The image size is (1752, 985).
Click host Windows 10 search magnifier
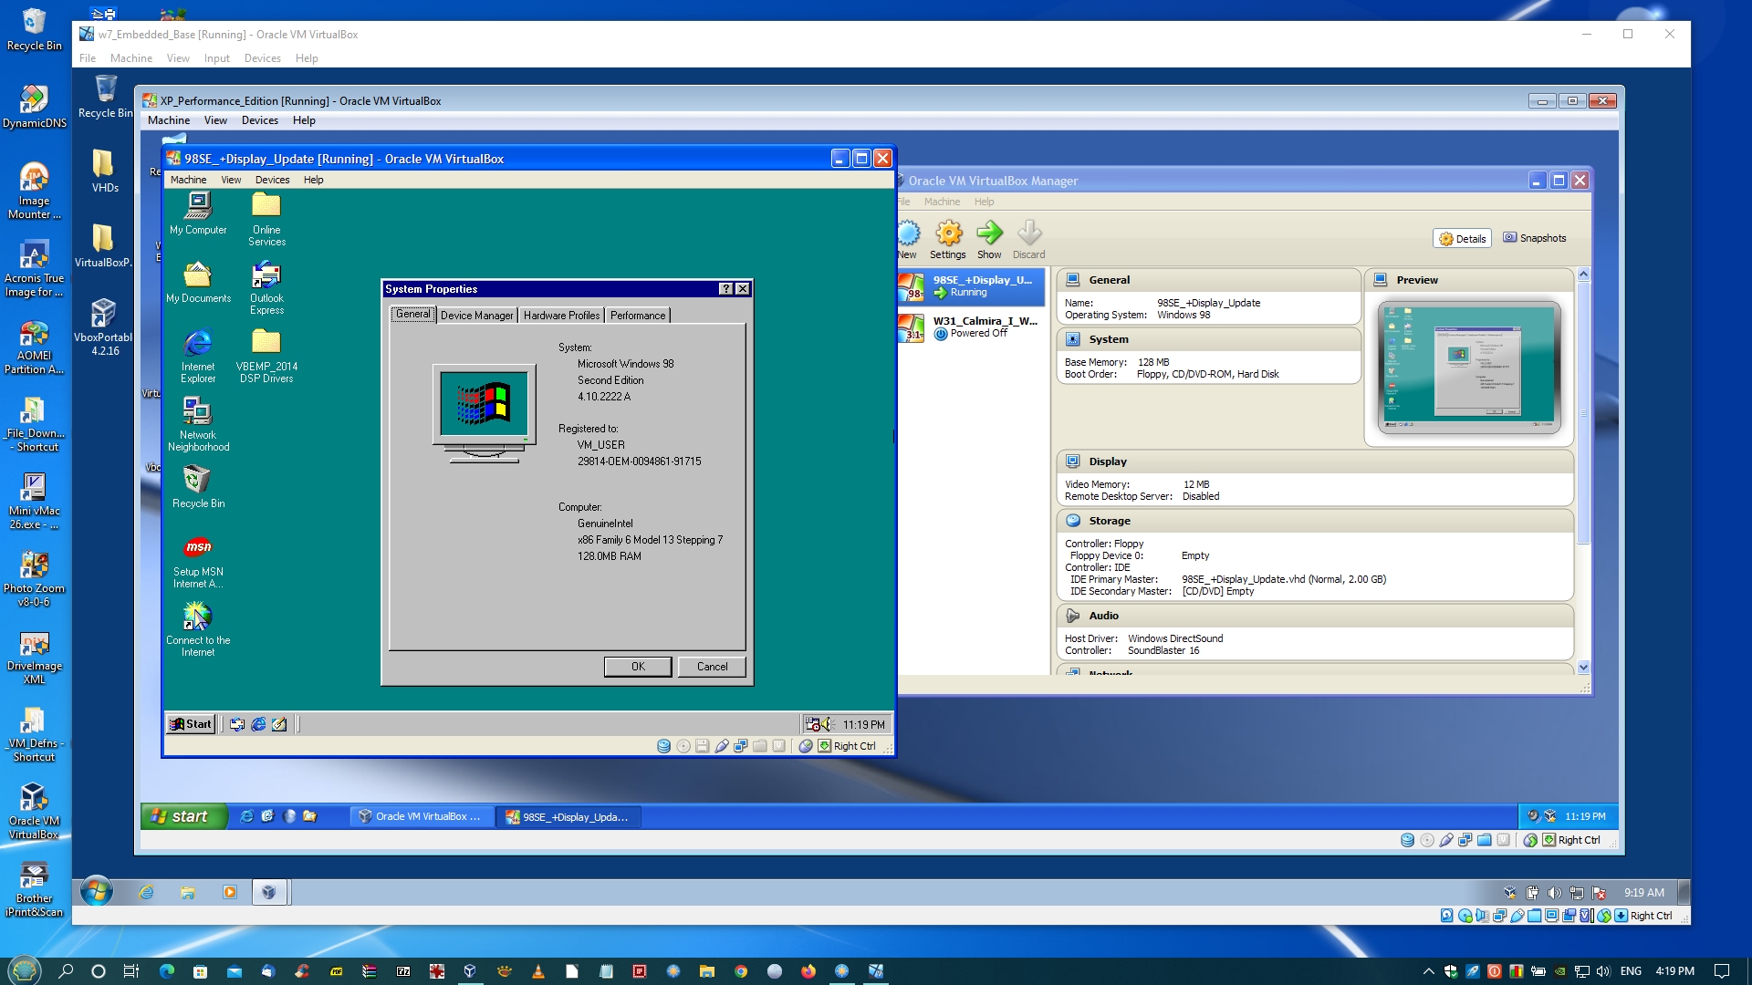(66, 970)
